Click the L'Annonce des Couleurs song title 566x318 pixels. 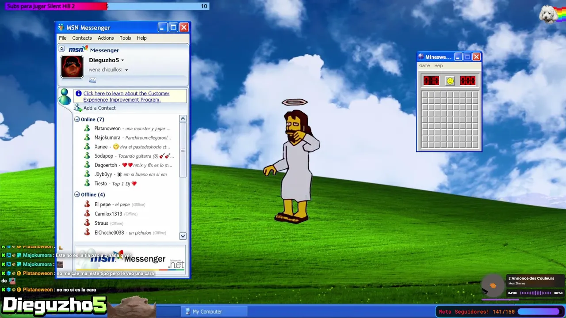[531, 278]
